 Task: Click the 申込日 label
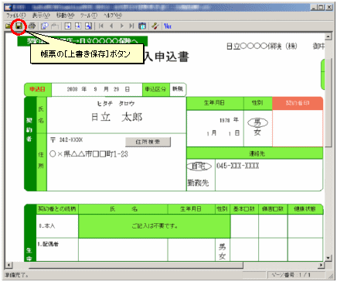37,89
